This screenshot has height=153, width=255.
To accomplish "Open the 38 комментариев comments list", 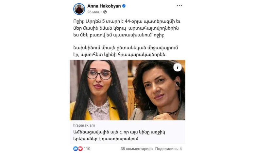I will (137, 149).
